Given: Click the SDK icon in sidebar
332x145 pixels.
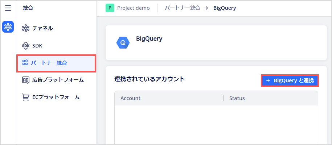Looking at the screenshot, I should 26,46.
